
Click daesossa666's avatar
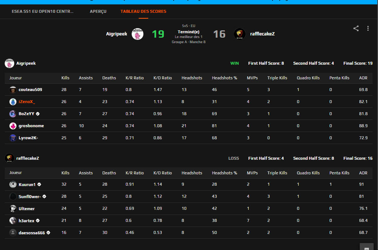point(13,232)
